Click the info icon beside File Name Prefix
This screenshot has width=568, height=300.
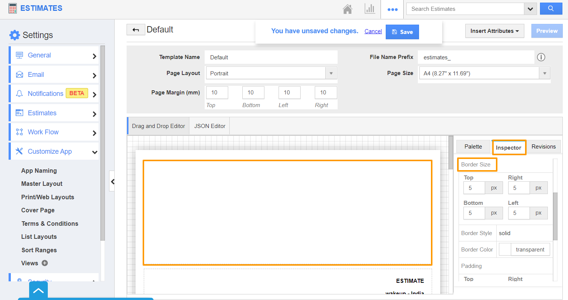[x=541, y=57]
